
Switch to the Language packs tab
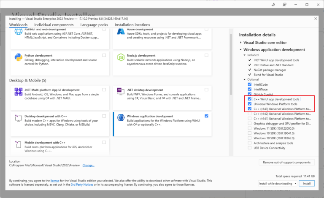94,25
